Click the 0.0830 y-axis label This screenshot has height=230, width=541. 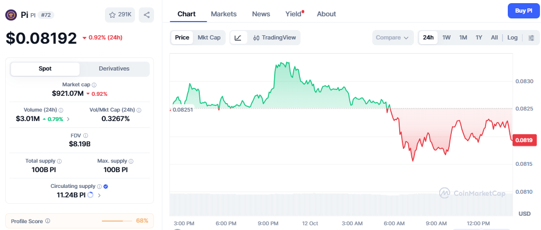pyautogui.click(x=525, y=82)
